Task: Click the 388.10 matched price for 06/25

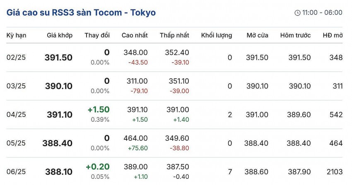Action: tap(58, 172)
